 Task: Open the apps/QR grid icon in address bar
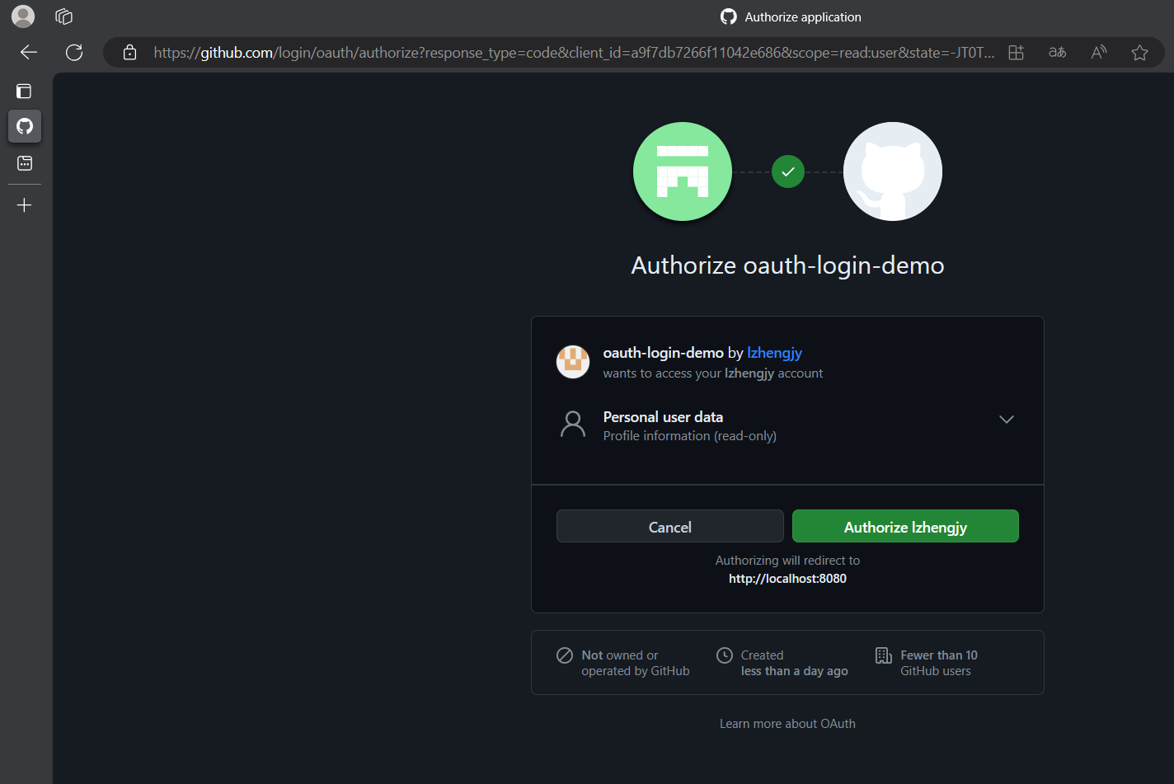[x=1016, y=53]
